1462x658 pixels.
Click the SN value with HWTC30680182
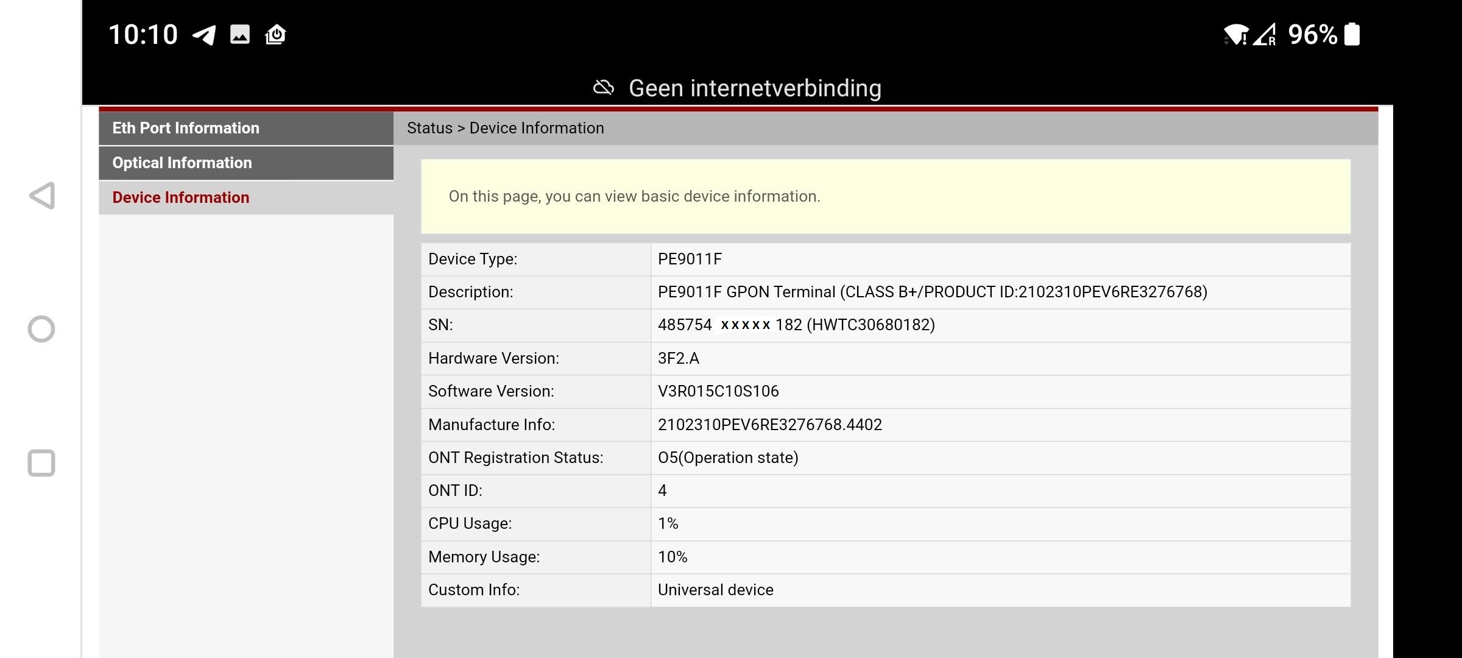click(796, 325)
